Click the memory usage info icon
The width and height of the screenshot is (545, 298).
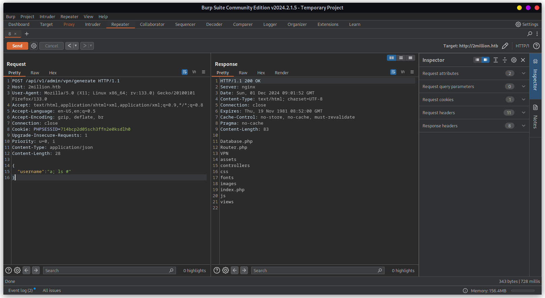coord(465,291)
